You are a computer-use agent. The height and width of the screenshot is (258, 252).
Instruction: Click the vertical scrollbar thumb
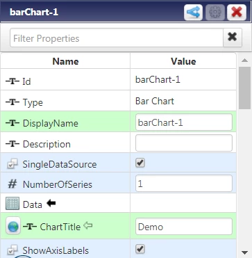[x=244, y=88]
